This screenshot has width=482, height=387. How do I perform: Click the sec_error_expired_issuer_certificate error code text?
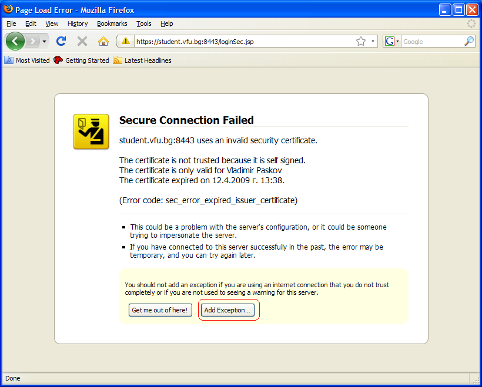[230, 201]
